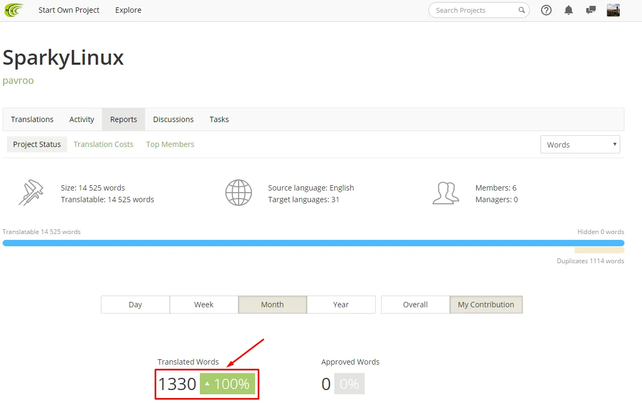
Task: Select the Month period toggle
Action: point(273,305)
